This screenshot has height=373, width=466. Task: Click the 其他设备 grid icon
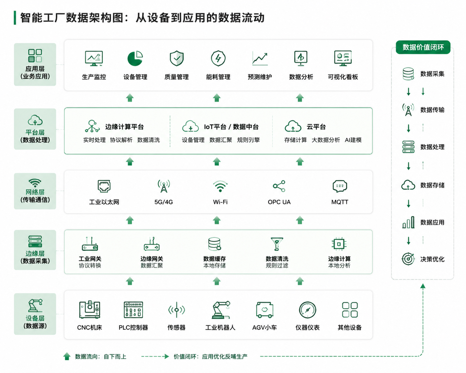coord(350,310)
